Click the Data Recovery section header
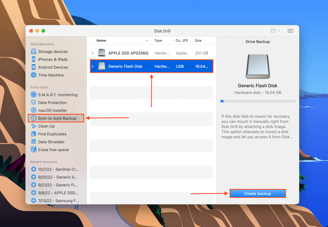 click(x=42, y=44)
